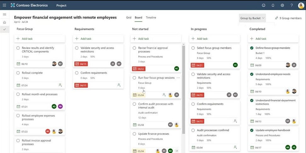The height and width of the screenshot is (153, 306).
Task: Open the settings gear
Action: point(282,5)
